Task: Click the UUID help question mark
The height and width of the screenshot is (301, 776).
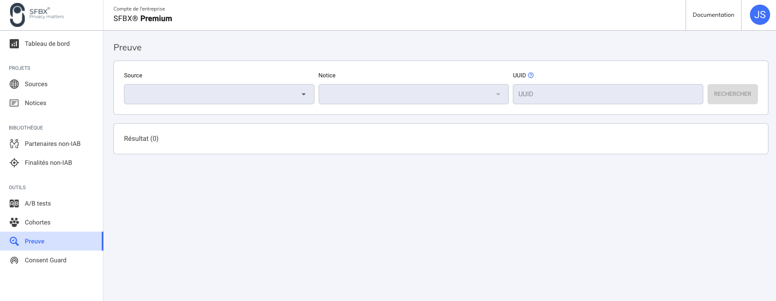Action: tap(531, 75)
